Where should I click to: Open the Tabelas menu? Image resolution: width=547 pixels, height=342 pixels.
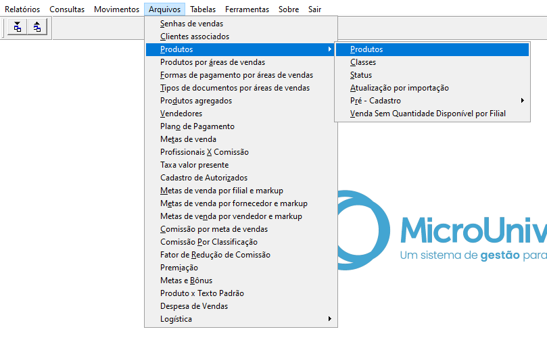coord(203,9)
